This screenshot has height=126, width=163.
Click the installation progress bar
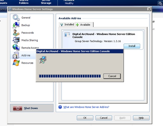tap(70, 76)
